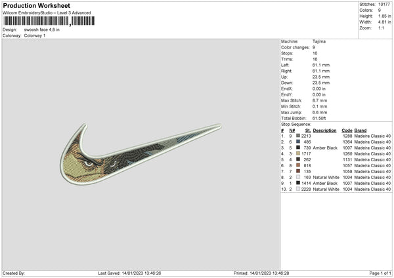Screen dimensions: 394x278
Task: Click the width value '4.81 in'
Action: click(x=384, y=22)
